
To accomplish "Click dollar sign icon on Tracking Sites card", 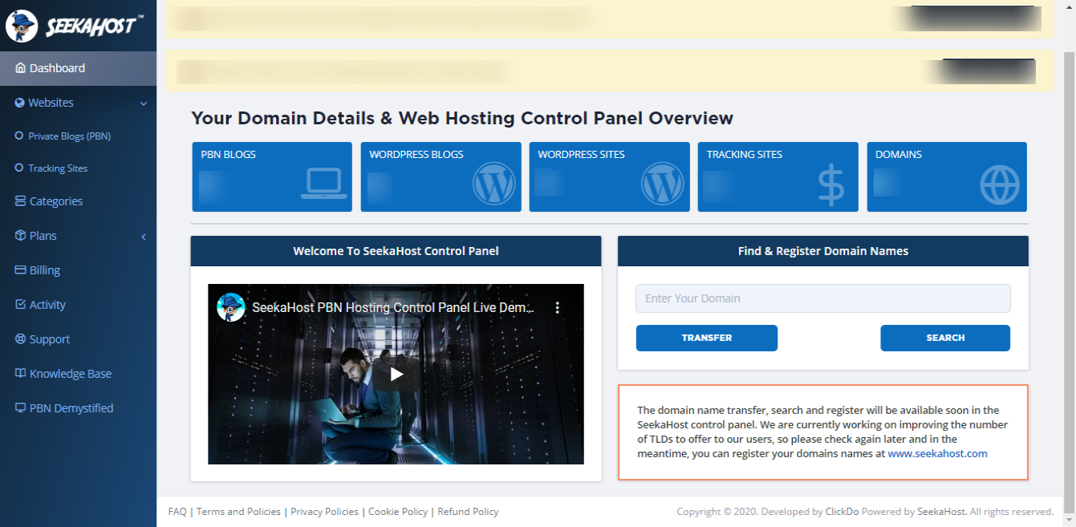I will click(830, 185).
